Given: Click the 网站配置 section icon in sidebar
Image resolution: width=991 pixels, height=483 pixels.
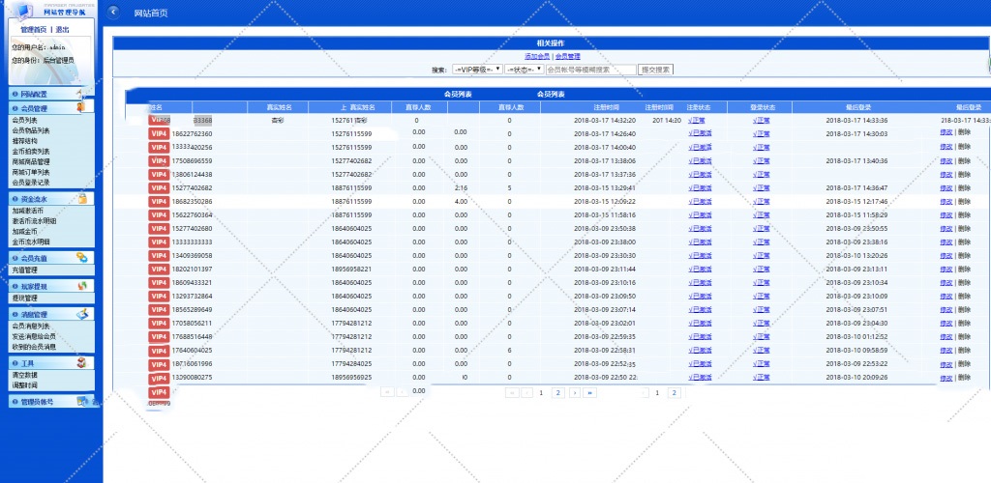Looking at the screenshot, I should click(x=81, y=94).
